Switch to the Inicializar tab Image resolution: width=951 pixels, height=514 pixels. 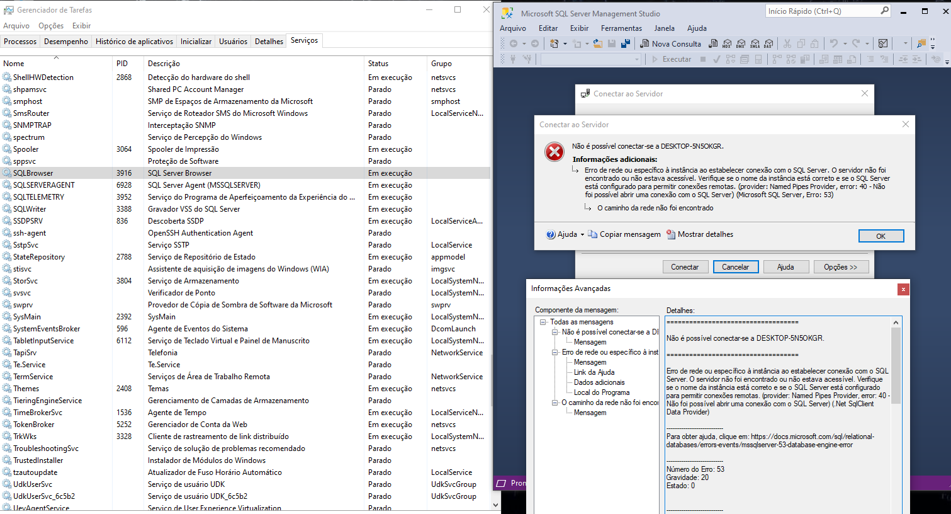(196, 42)
